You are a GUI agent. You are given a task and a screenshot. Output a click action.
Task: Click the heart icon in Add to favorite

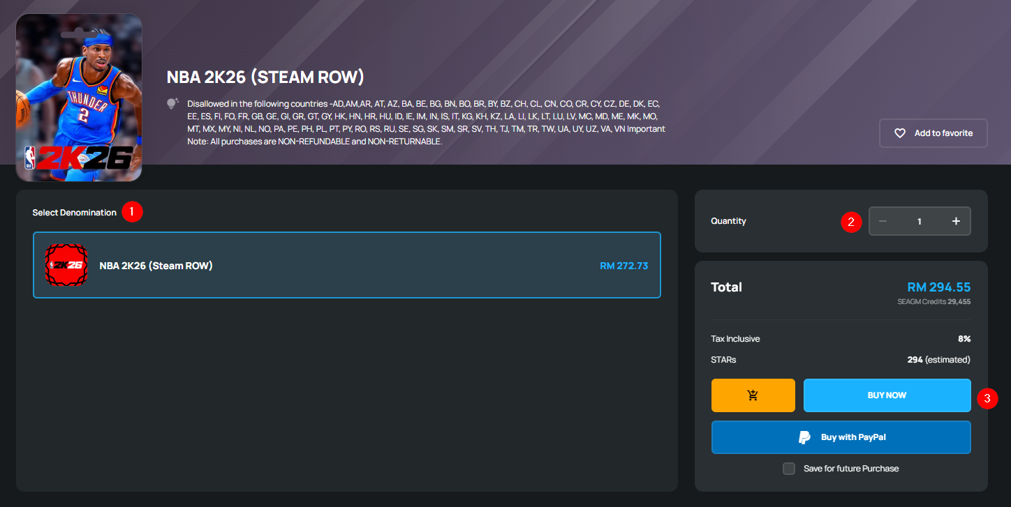[x=900, y=133]
